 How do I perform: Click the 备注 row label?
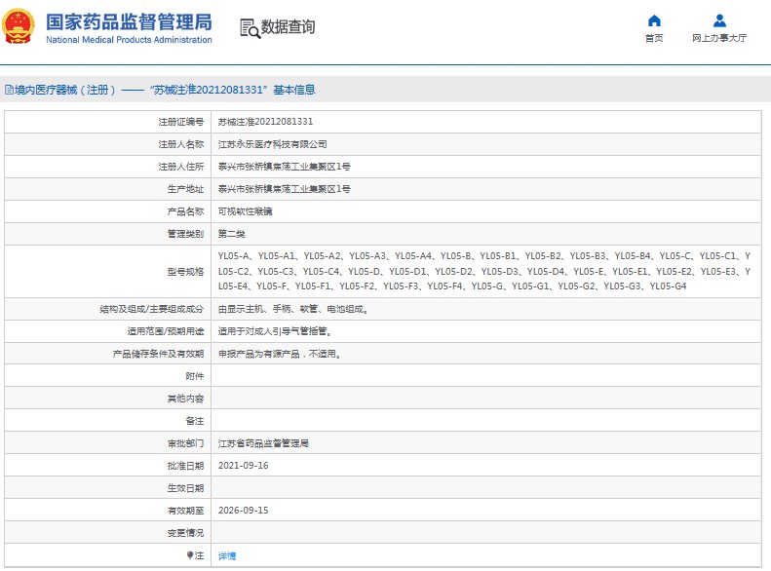[x=195, y=421]
